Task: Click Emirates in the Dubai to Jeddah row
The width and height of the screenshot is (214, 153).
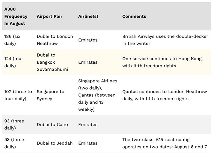Action: (88, 143)
